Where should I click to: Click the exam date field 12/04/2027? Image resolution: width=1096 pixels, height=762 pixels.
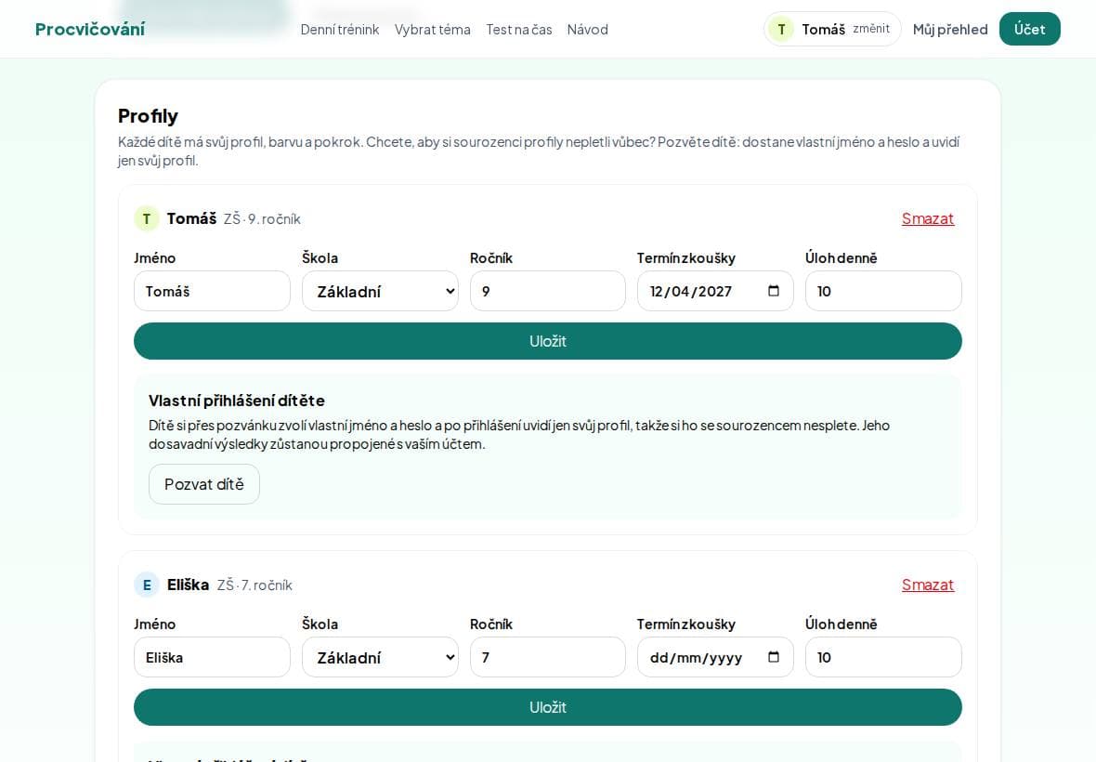coord(715,291)
